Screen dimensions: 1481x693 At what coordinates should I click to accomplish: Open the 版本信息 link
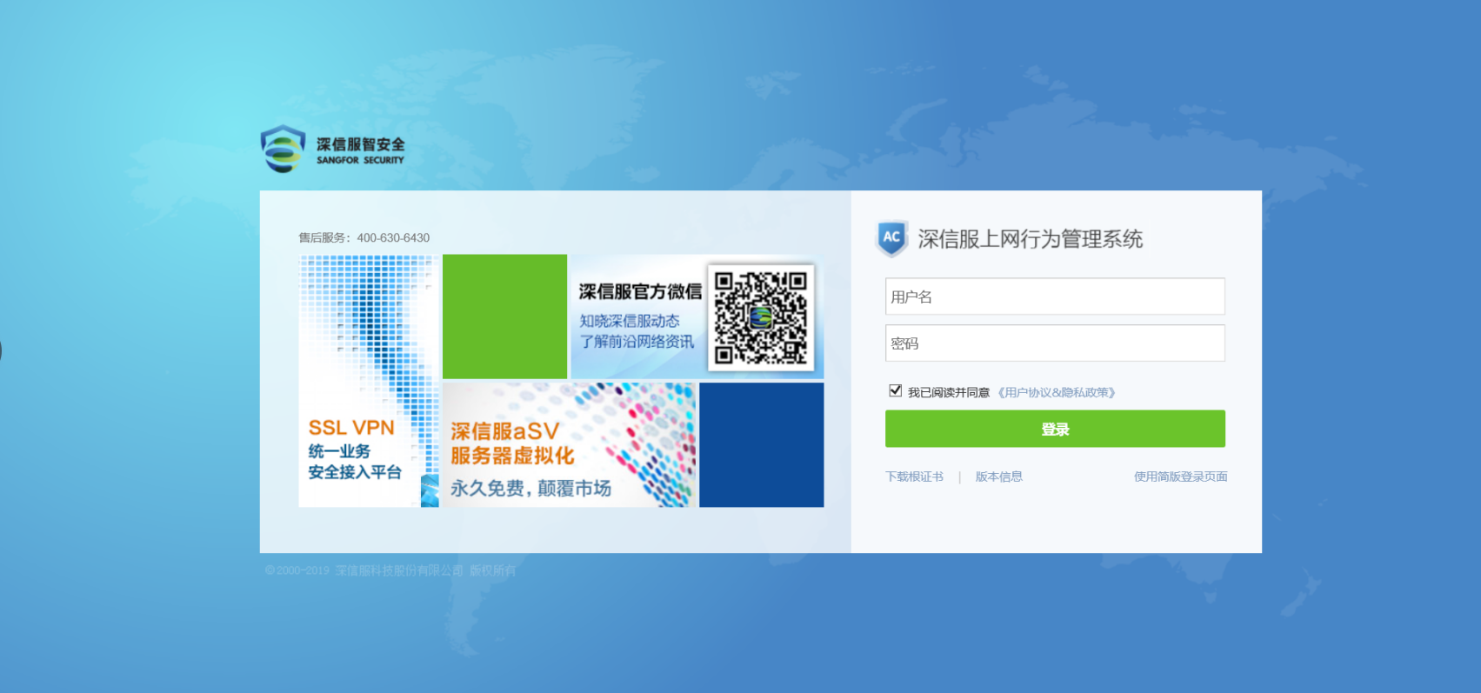pyautogui.click(x=998, y=476)
